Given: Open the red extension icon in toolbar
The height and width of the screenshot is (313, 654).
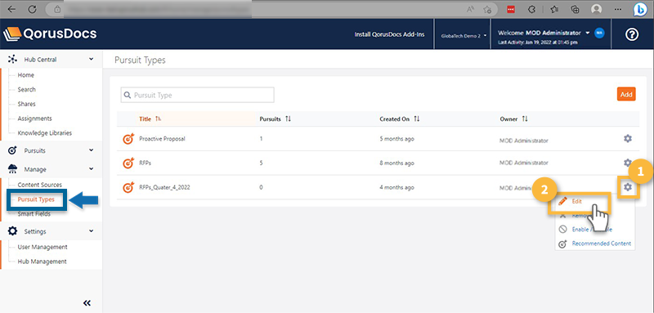Looking at the screenshot, I should coord(511,9).
